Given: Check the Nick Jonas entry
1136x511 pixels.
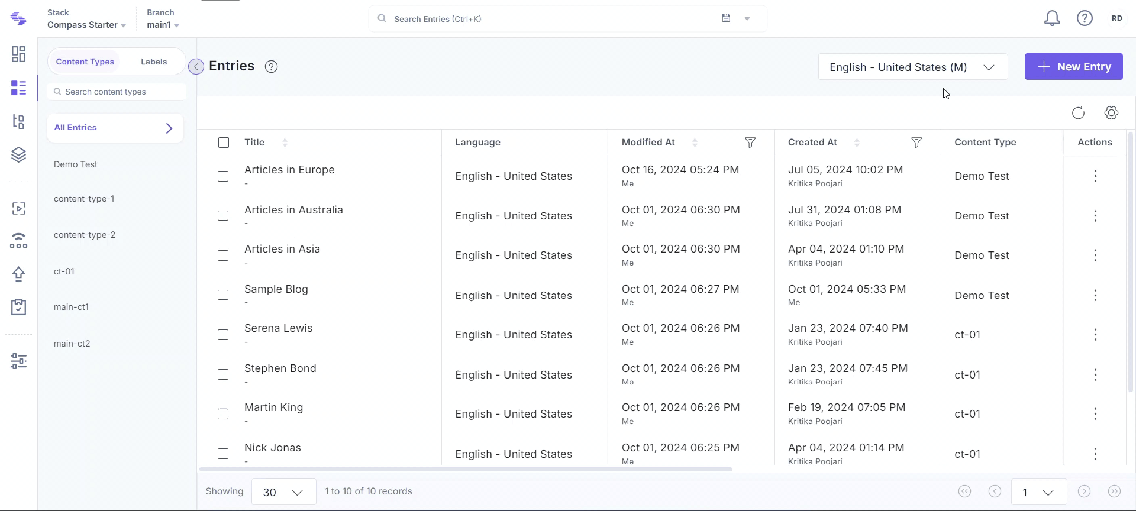Looking at the screenshot, I should coord(223,454).
